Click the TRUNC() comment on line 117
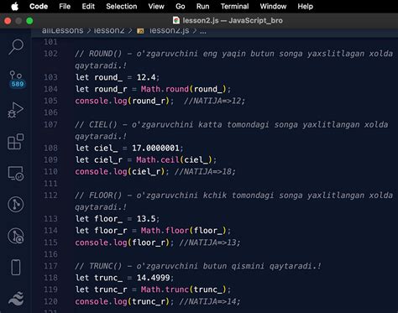This screenshot has width=398, height=313. click(x=198, y=266)
